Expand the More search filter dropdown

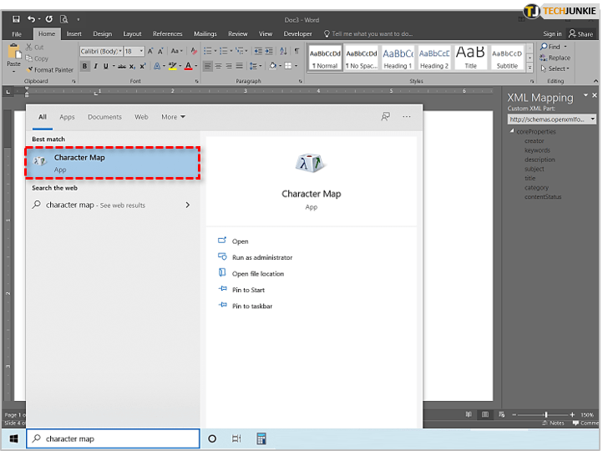click(x=174, y=117)
